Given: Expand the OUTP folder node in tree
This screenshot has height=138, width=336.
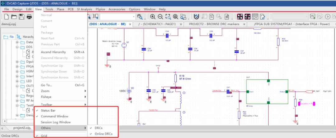Looking at the screenshot, I should point(17,86).
